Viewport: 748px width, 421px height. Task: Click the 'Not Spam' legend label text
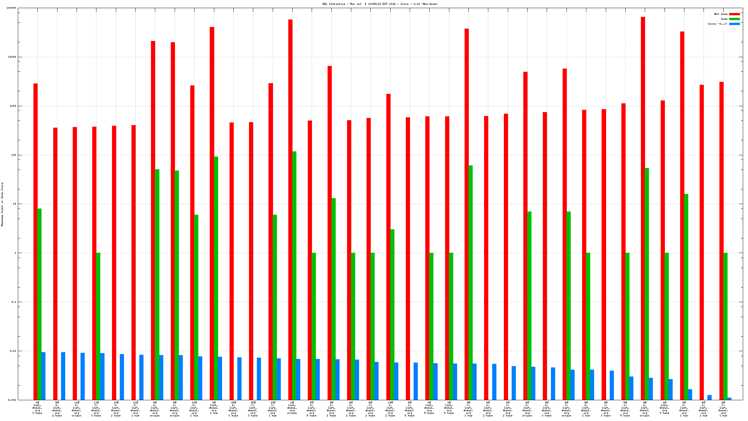click(x=721, y=14)
